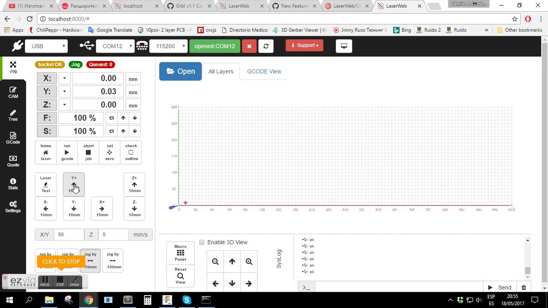Pan the view down arrow
This screenshot has width=548, height=308.
232,283
